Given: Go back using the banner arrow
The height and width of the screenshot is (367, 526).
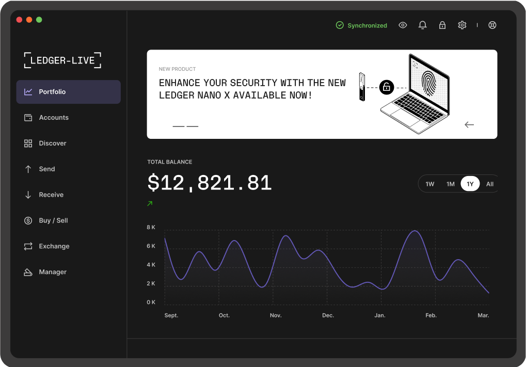Looking at the screenshot, I should point(469,124).
